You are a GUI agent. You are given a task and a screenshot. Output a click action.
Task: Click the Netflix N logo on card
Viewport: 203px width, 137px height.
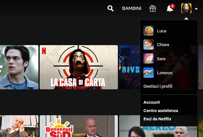coord(44,51)
